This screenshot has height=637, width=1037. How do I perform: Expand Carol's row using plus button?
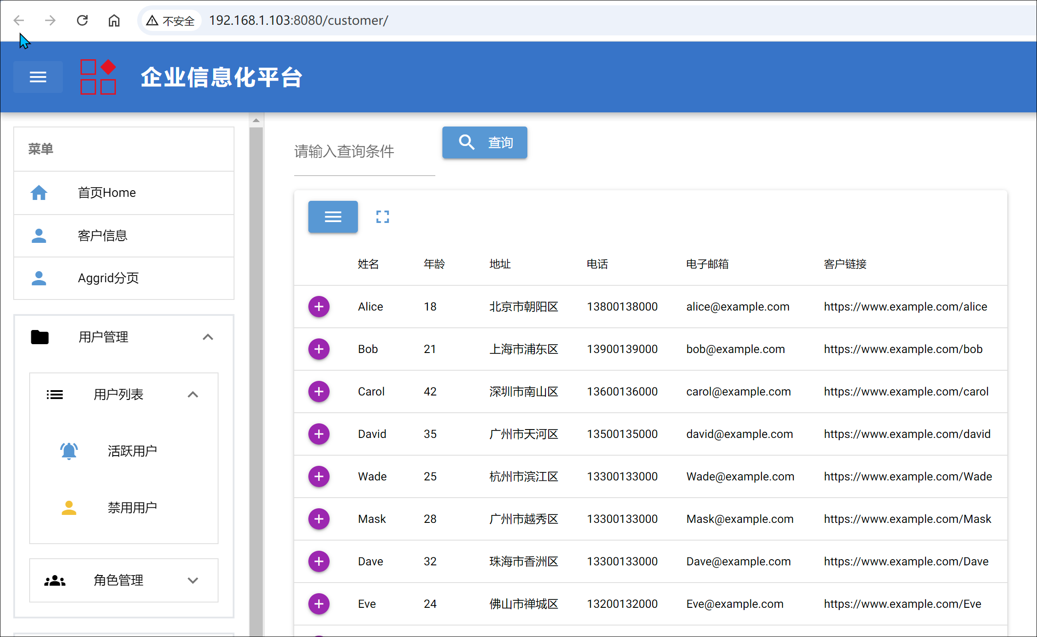point(319,391)
